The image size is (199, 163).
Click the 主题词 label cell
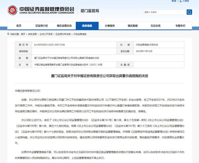coord(125,65)
